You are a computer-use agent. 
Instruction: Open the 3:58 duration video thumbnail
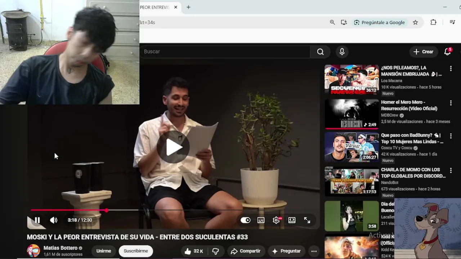(x=352, y=215)
